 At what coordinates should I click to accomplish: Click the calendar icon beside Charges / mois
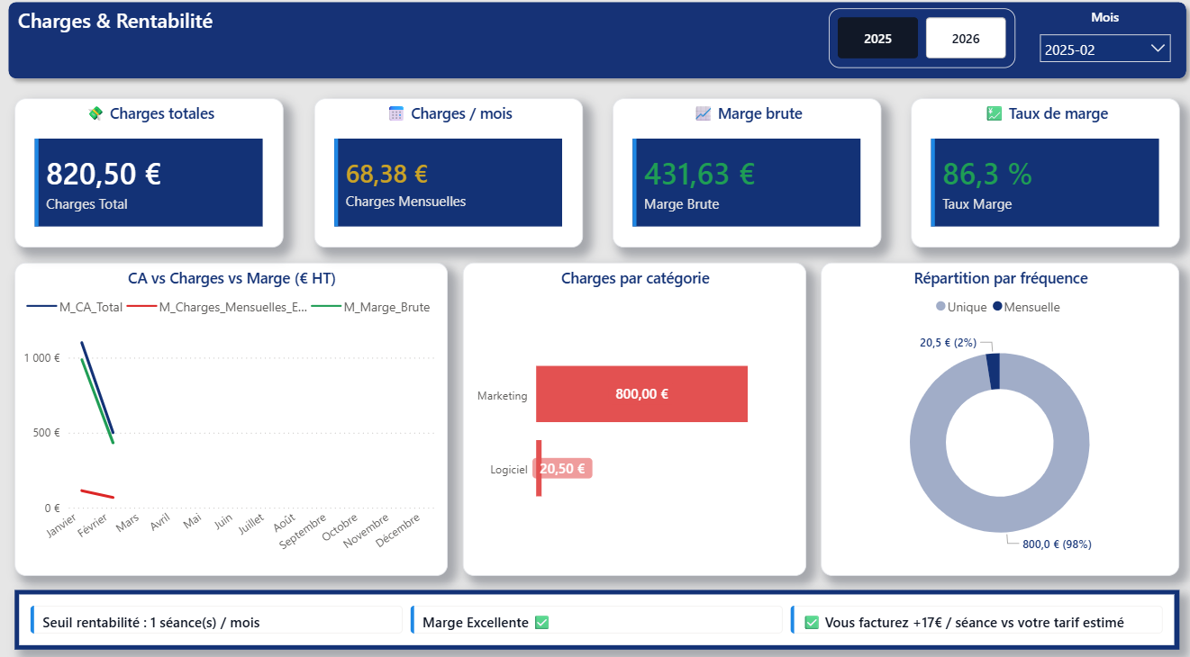point(396,113)
